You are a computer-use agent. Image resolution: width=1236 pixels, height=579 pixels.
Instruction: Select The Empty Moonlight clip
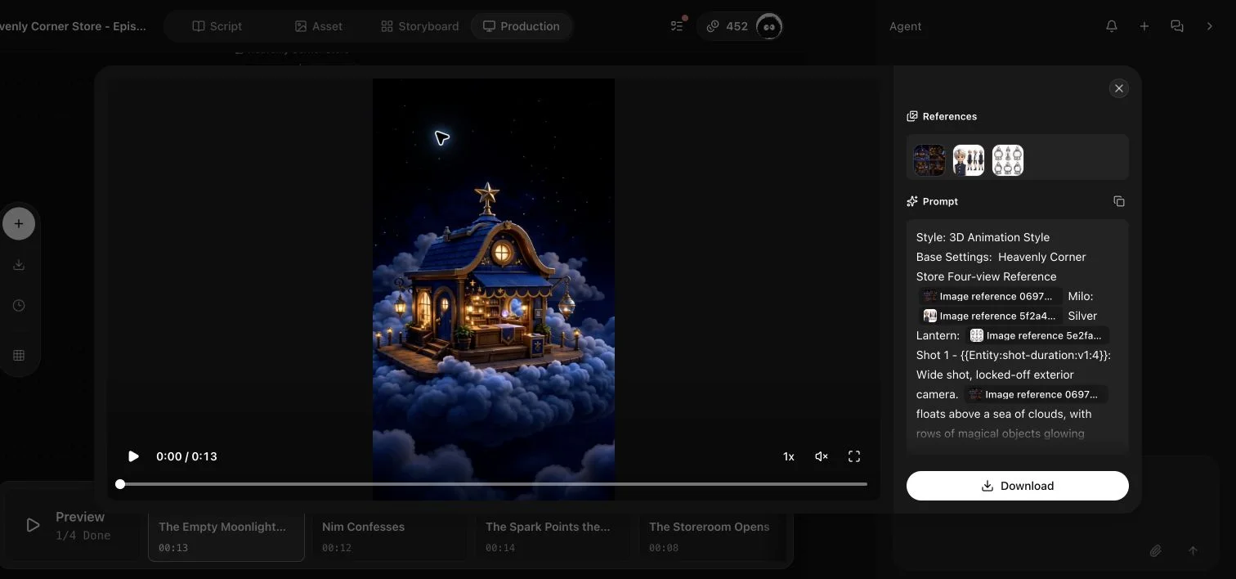[226, 536]
